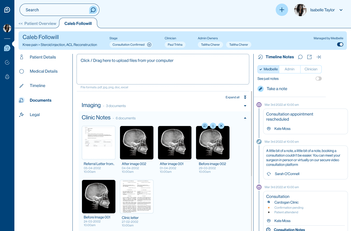This screenshot has width=351, height=231.
Task: Switch to the Clinician notes tab
Action: pos(311,69)
